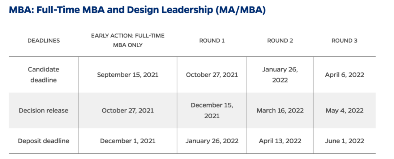Select the Round 2 column header
This screenshot has width=394, height=159.
click(x=280, y=41)
